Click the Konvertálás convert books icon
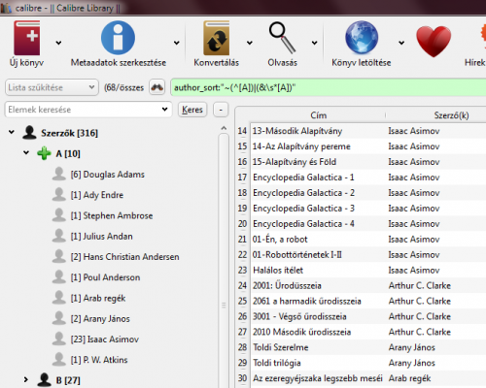The width and height of the screenshot is (486, 388). click(x=217, y=38)
